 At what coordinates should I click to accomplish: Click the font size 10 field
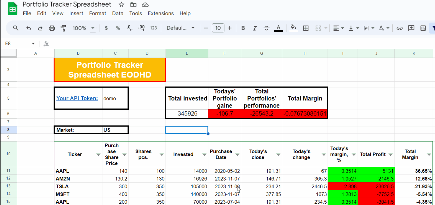[218, 28]
